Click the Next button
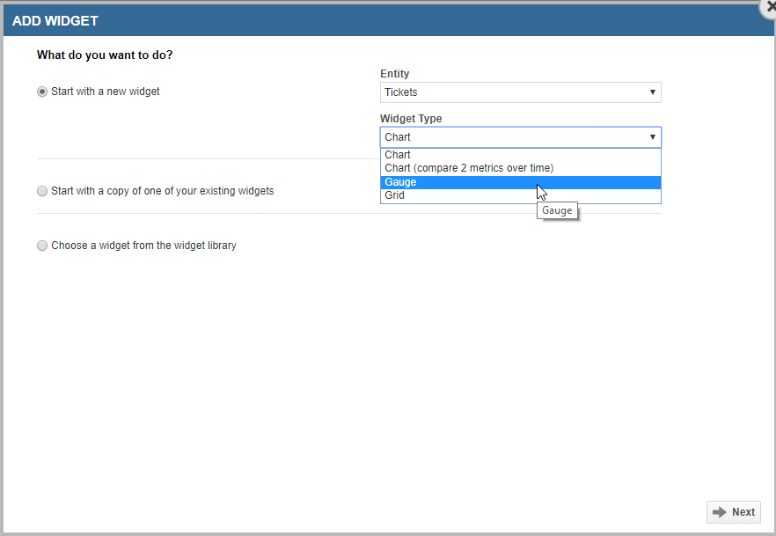 pyautogui.click(x=734, y=512)
